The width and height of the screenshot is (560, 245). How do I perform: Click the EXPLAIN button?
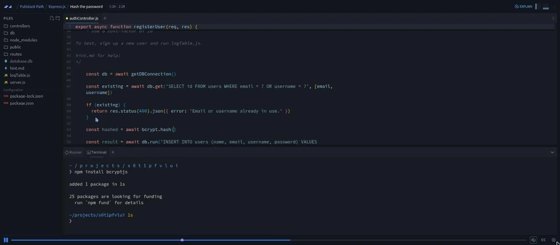[524, 6]
